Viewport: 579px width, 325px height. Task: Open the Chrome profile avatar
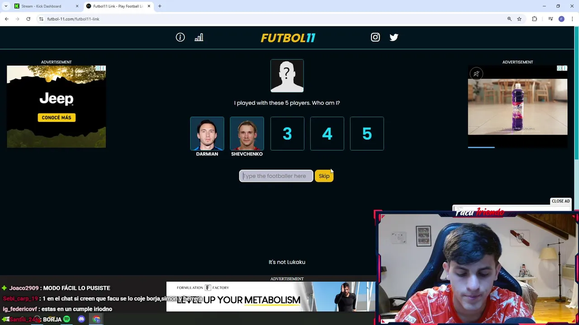point(561,19)
